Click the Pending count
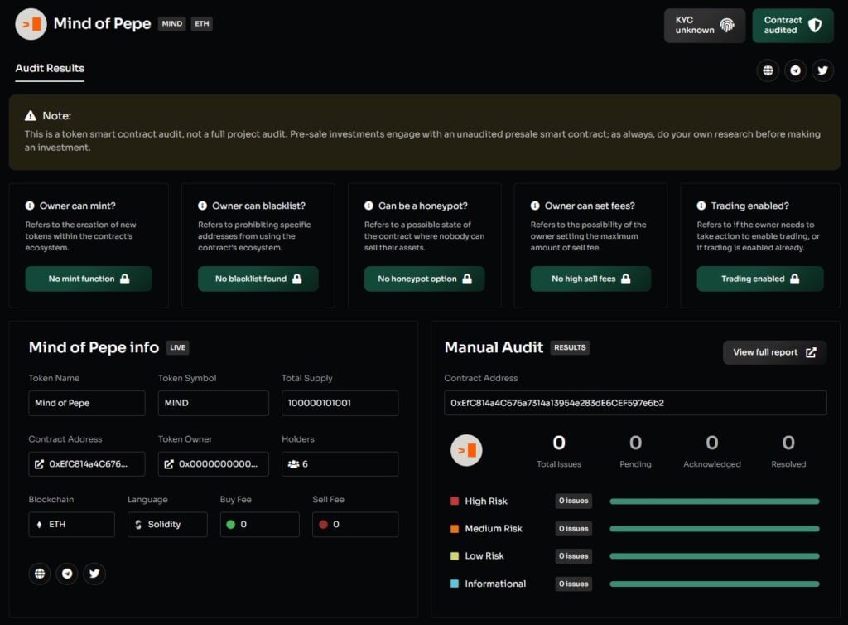 point(635,443)
